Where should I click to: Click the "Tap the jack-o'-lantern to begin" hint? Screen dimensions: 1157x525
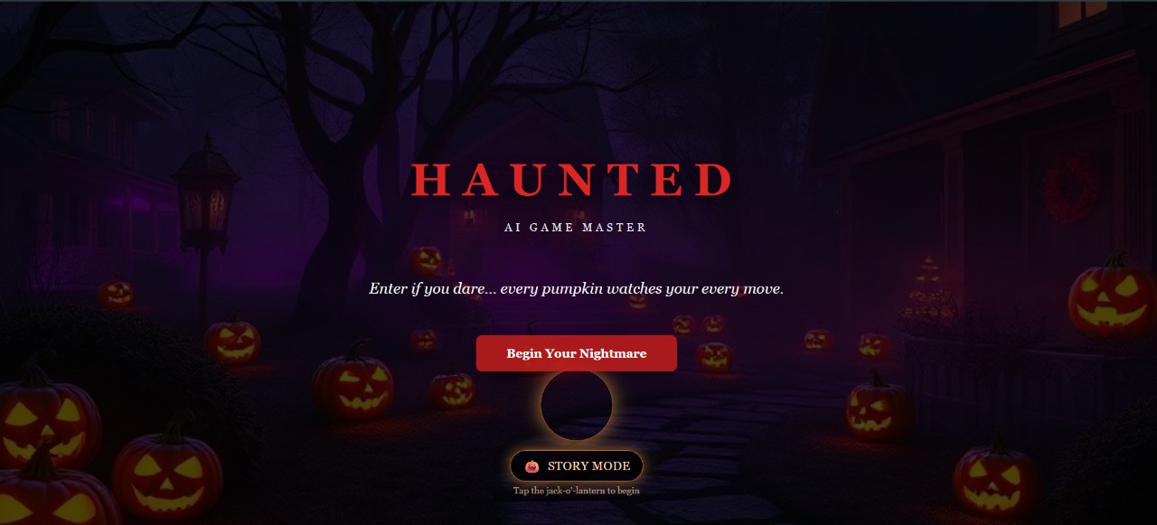click(577, 492)
